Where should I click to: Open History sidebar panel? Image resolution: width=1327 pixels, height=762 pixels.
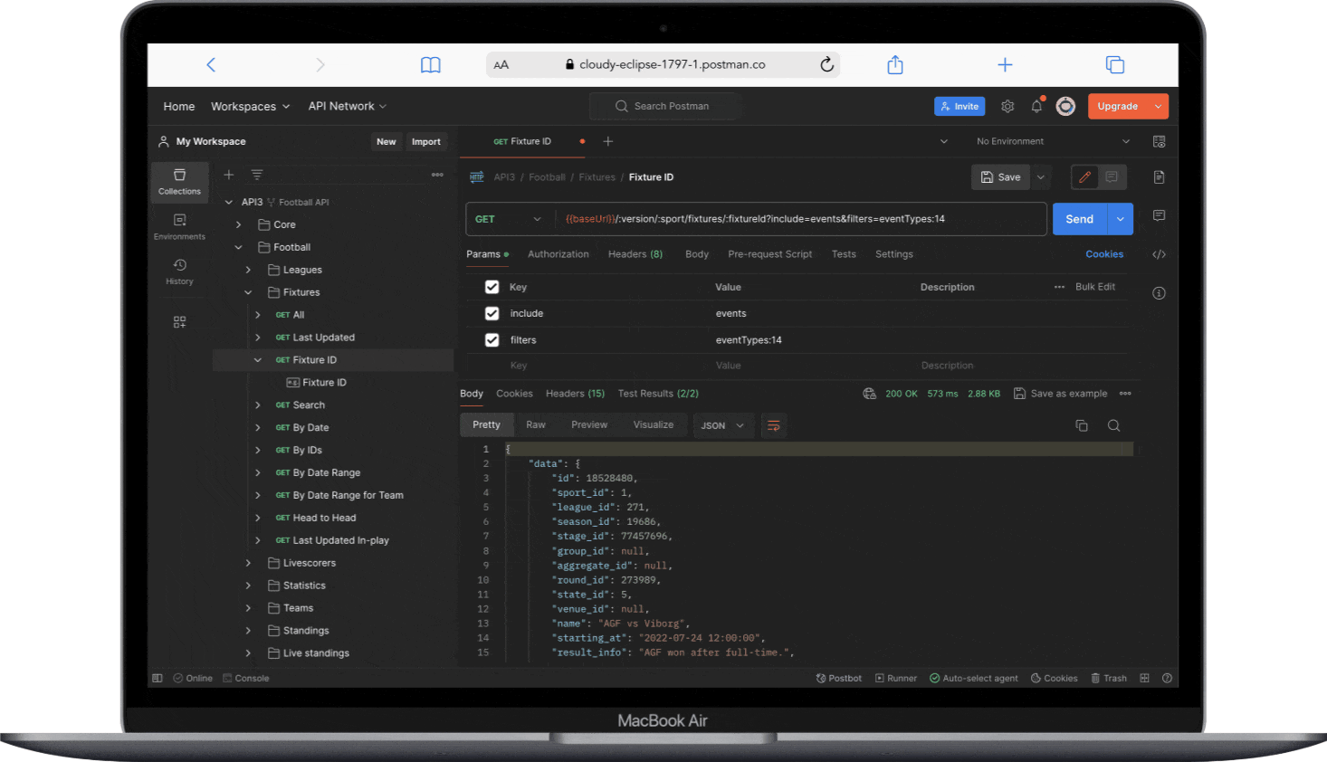[179, 271]
